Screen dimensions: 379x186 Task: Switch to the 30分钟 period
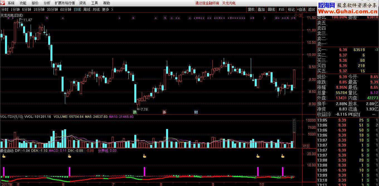point(52,9)
